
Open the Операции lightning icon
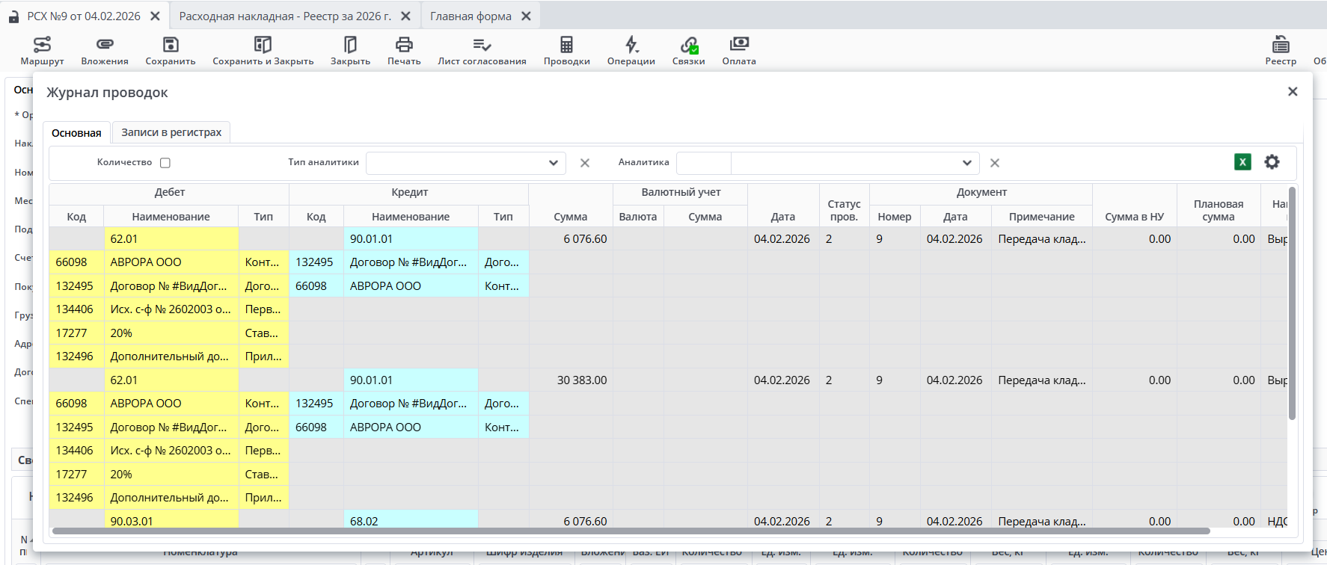[631, 45]
